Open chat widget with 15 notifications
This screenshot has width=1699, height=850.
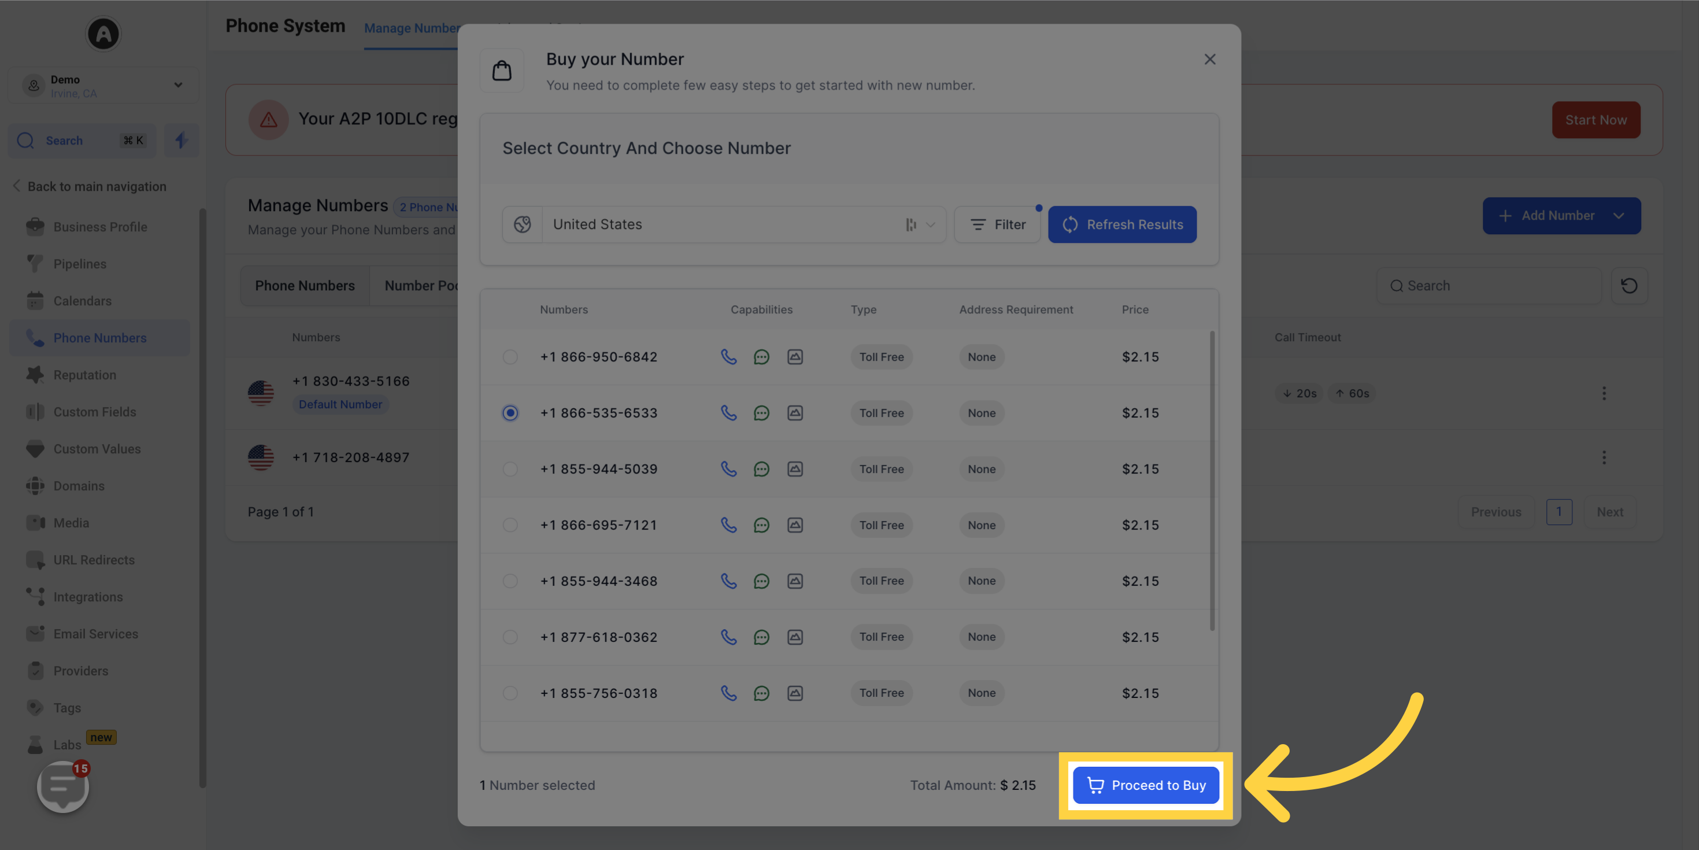point(64,786)
